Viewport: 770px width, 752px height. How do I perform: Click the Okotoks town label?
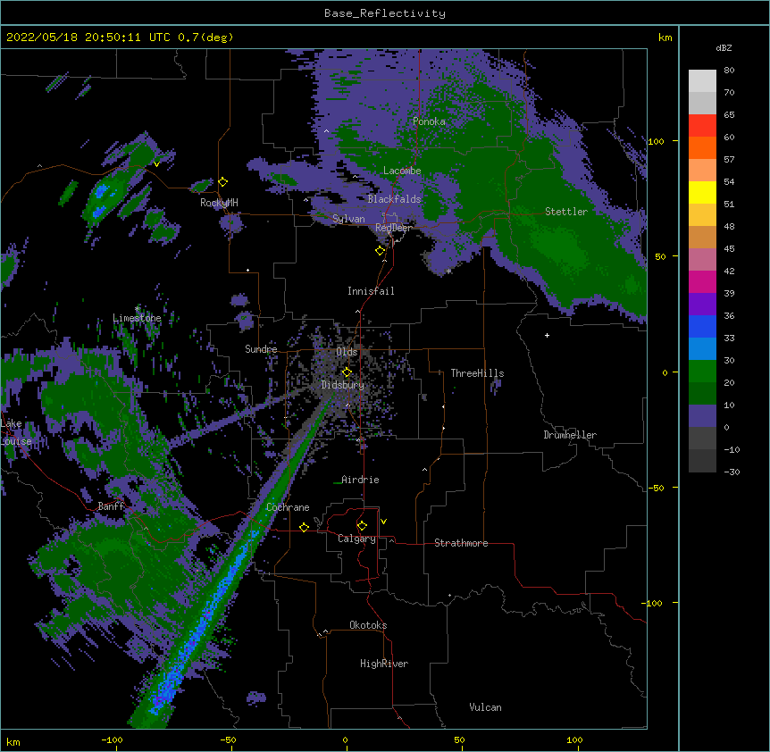point(368,625)
